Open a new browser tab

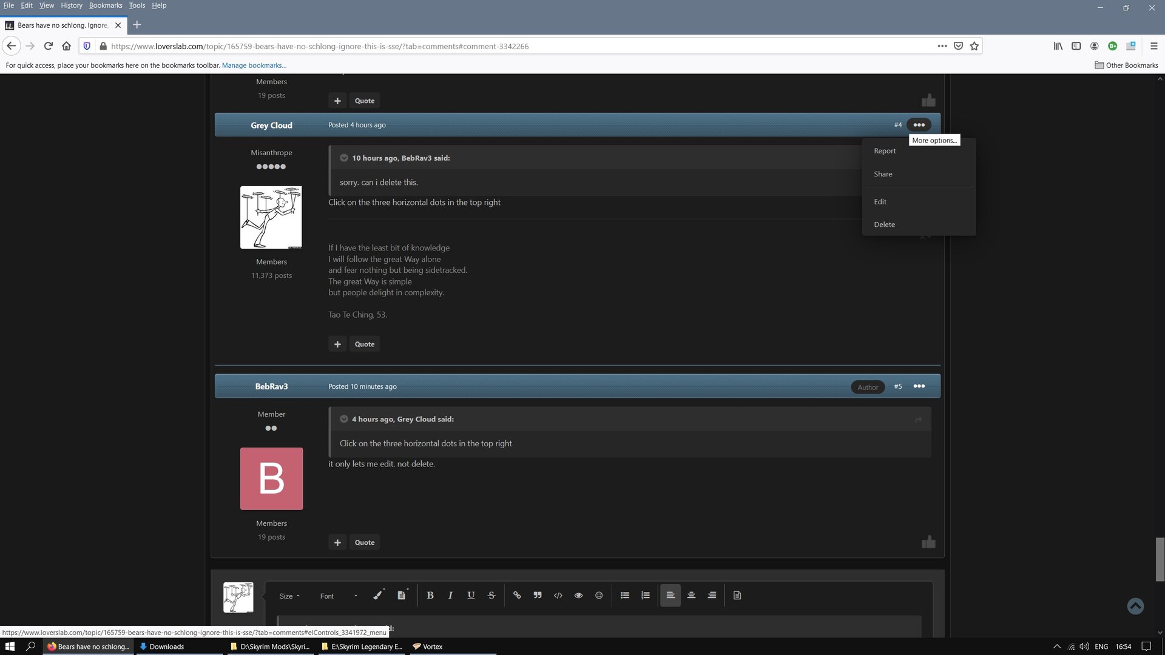137,25
